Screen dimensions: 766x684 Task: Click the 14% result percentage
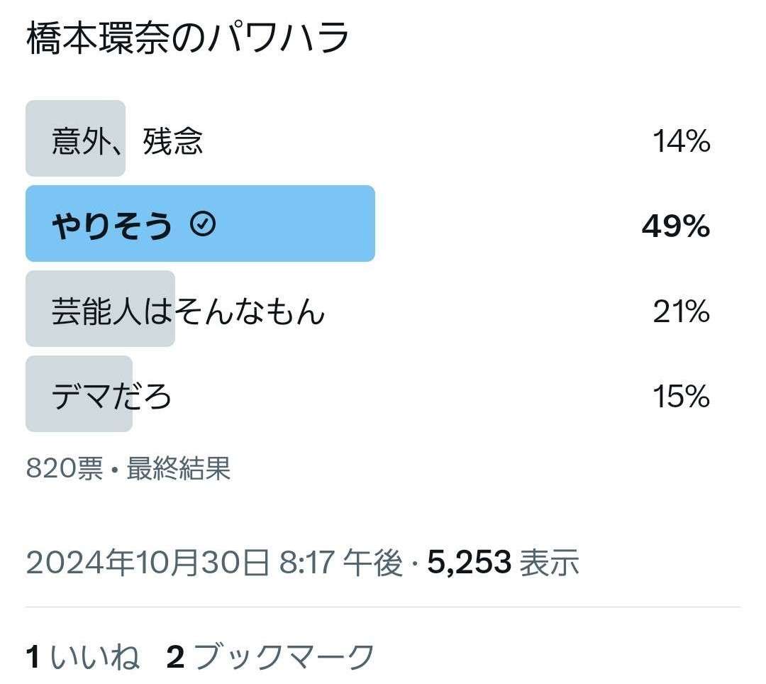click(x=682, y=141)
